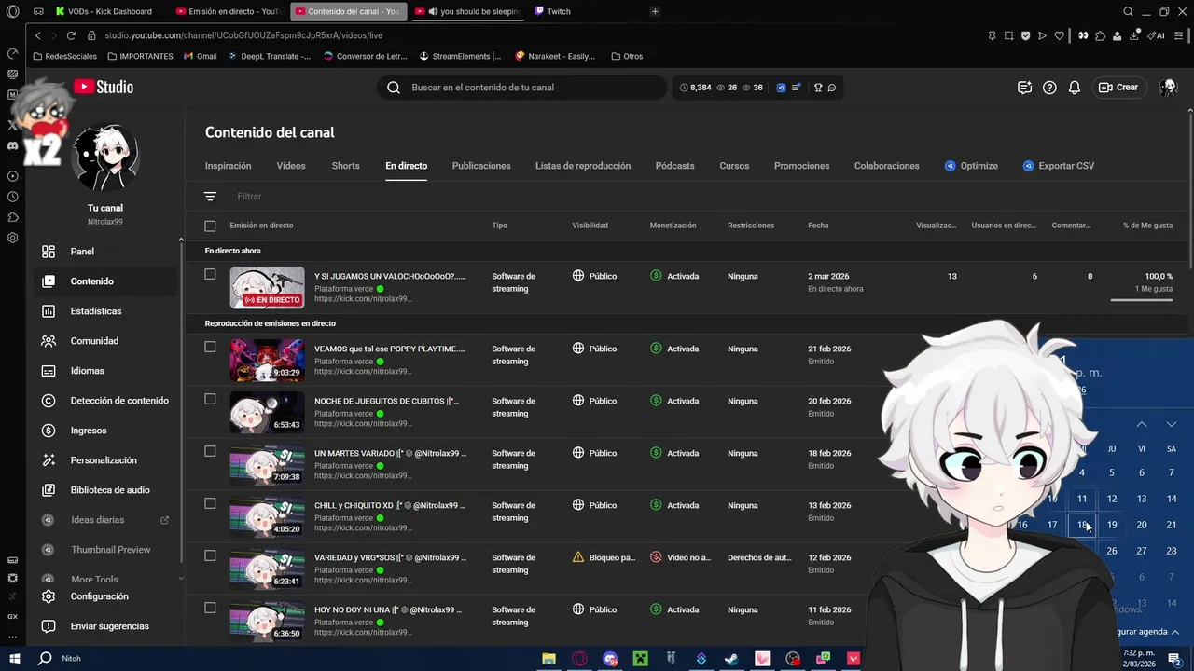Check UN MARTES VARIADO row checkbox
Screen dimensions: 1194x671
point(210,451)
